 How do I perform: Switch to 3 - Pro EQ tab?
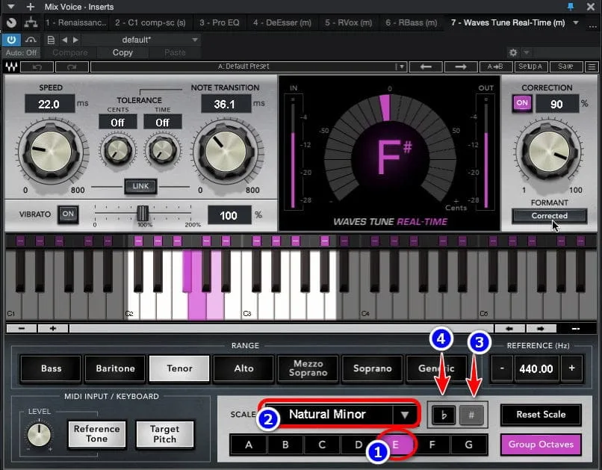(220, 22)
